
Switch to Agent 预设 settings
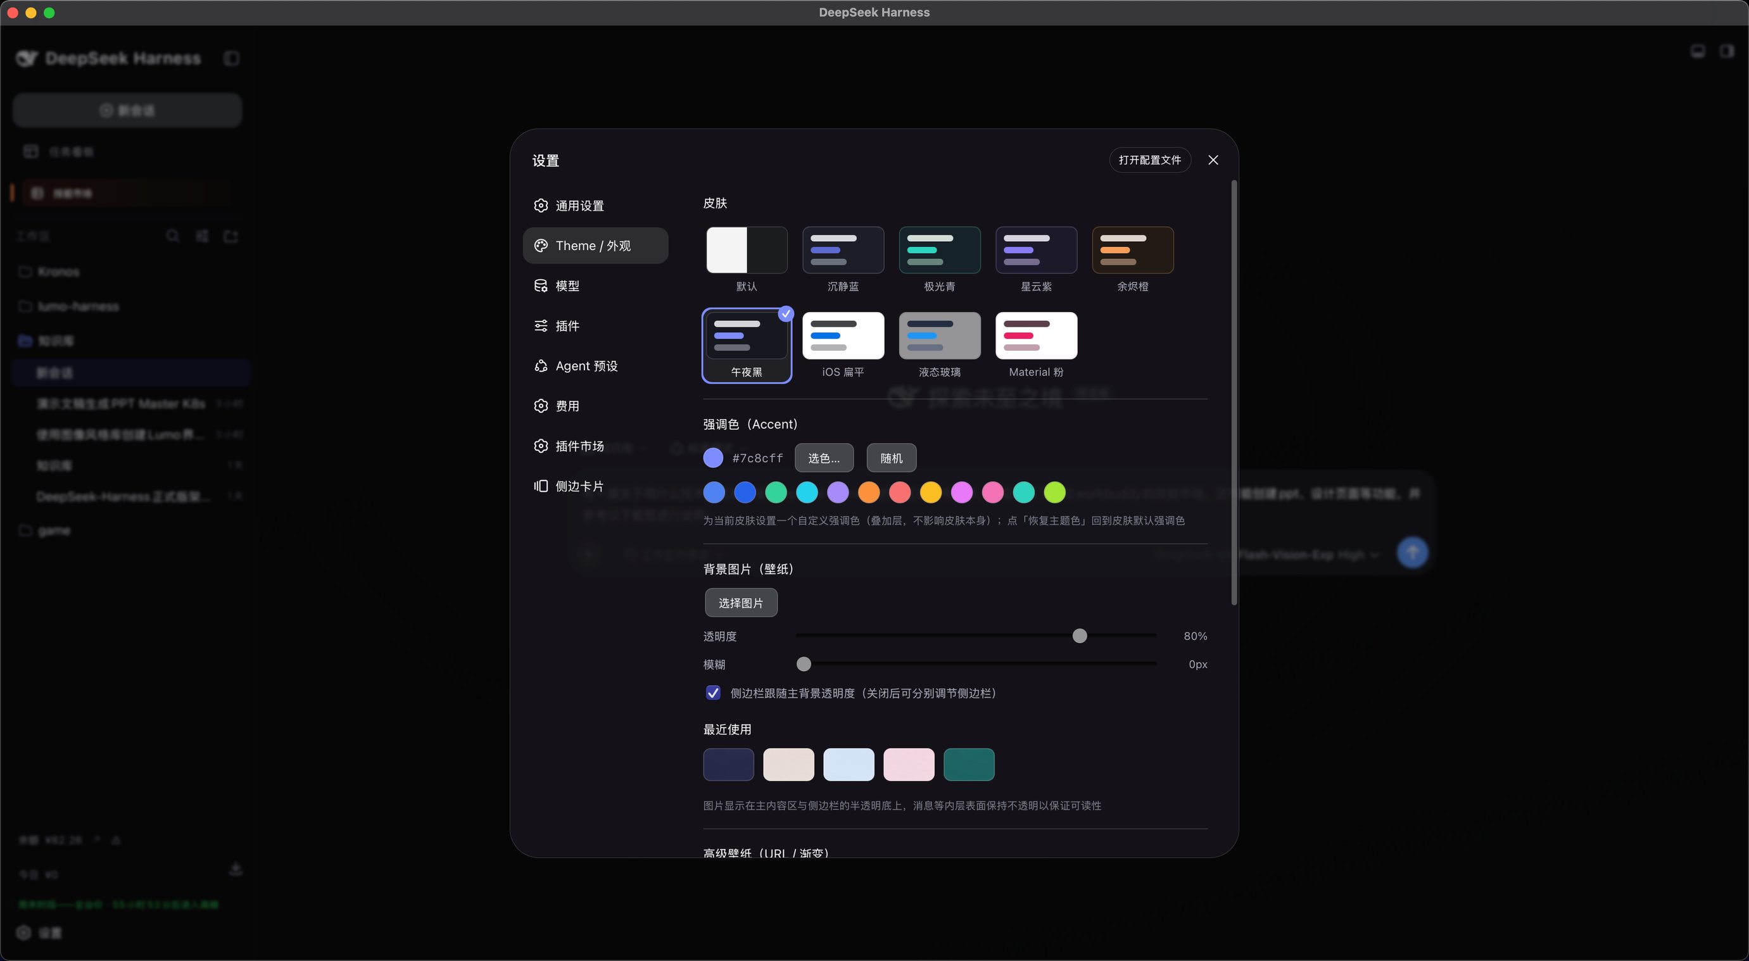[595, 366]
